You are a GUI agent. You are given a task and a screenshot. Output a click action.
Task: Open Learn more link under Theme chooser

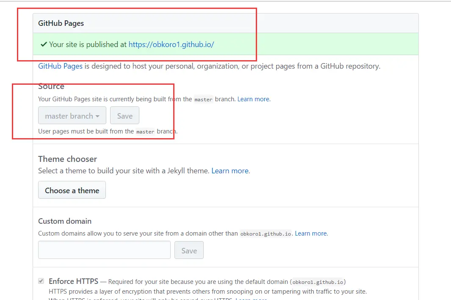(230, 171)
